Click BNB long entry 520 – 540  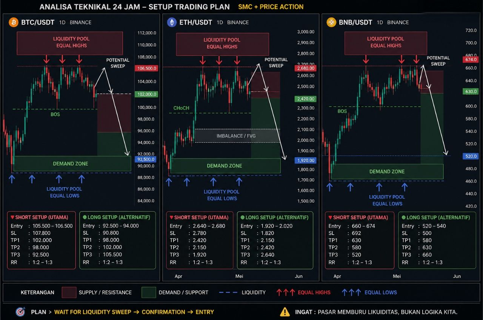coord(434,226)
